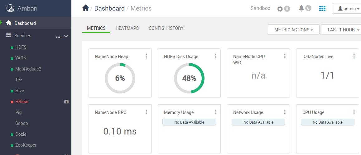Click Memory Usage No Data Available label

[x=189, y=122]
